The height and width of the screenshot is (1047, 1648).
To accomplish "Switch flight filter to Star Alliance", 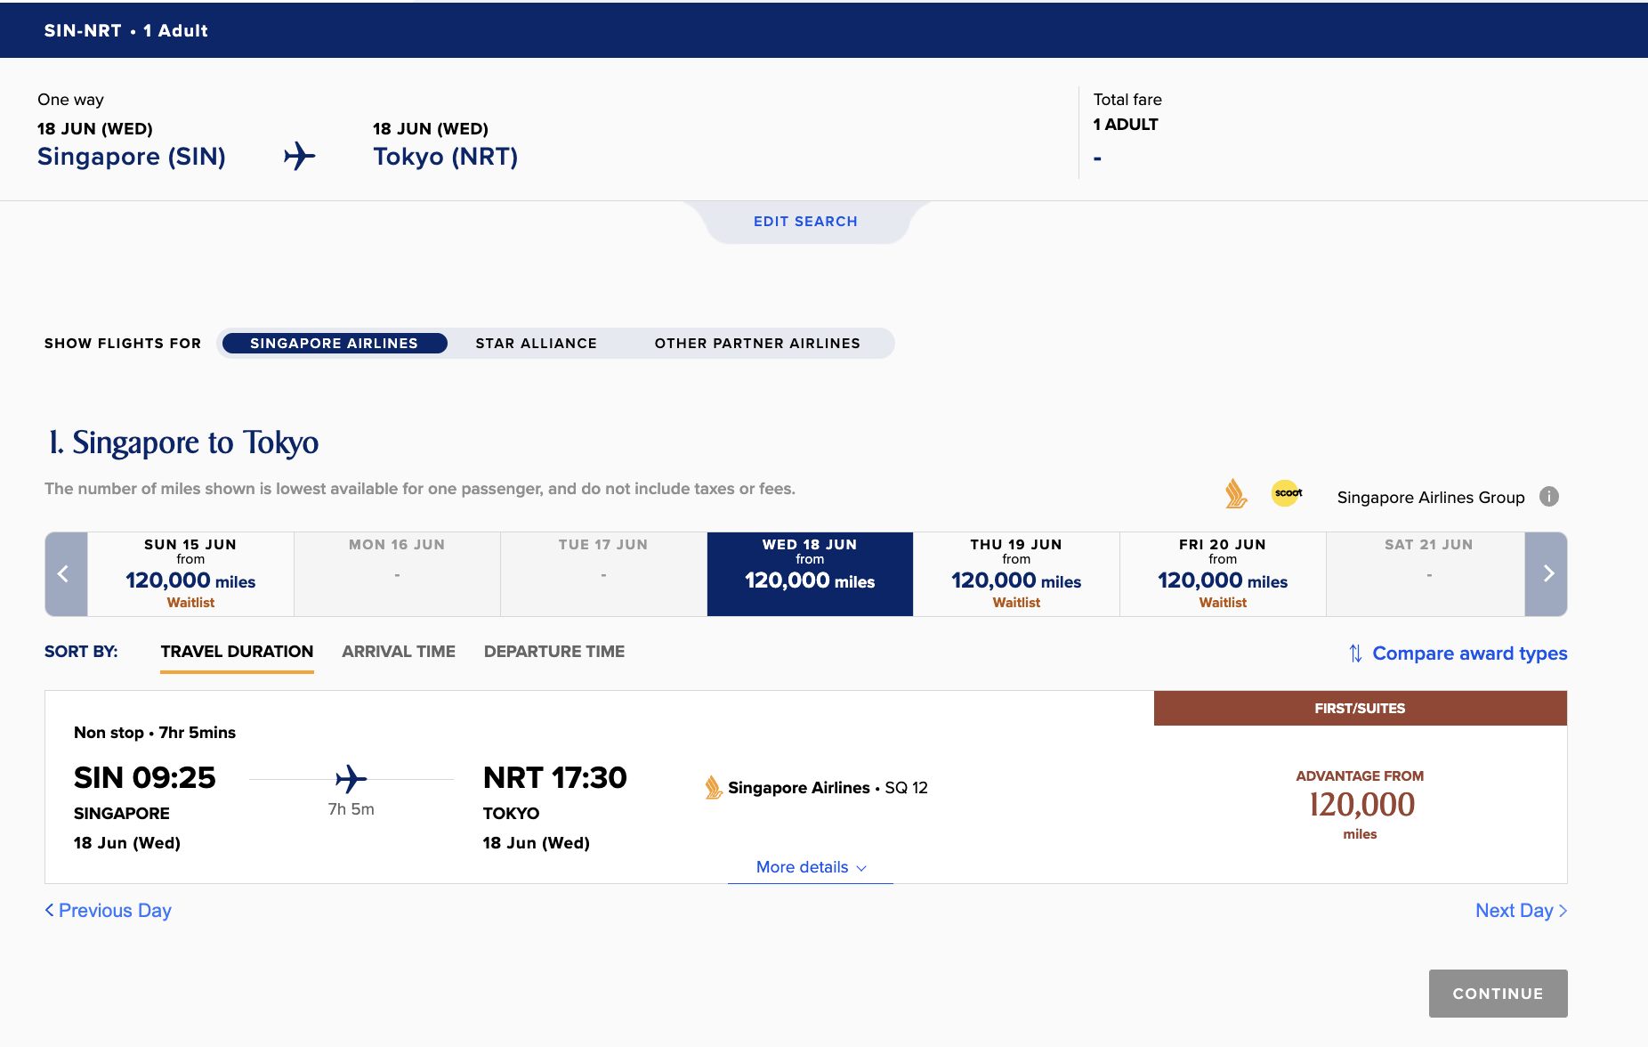I will [536, 344].
